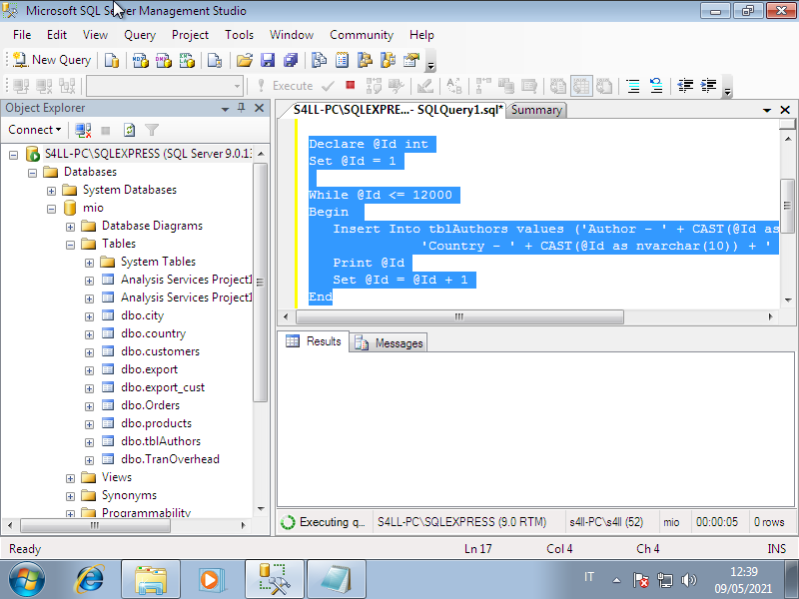The height and width of the screenshot is (599, 799).
Task: Switch to the Messages tab
Action: pyautogui.click(x=399, y=341)
